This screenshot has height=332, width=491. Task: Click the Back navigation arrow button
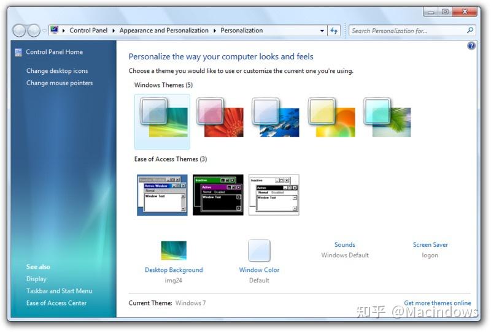tap(19, 31)
